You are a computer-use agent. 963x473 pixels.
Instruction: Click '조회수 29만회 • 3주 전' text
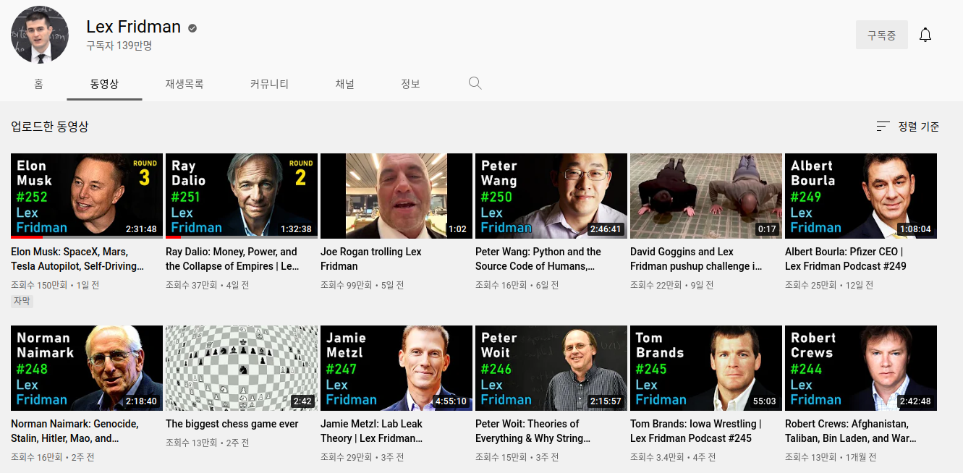362,457
